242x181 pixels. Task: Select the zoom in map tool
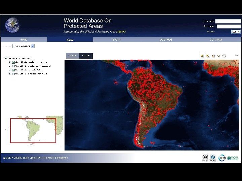[x=202, y=56]
